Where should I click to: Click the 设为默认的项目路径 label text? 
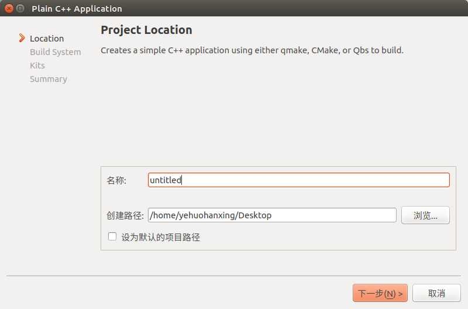tap(161, 238)
